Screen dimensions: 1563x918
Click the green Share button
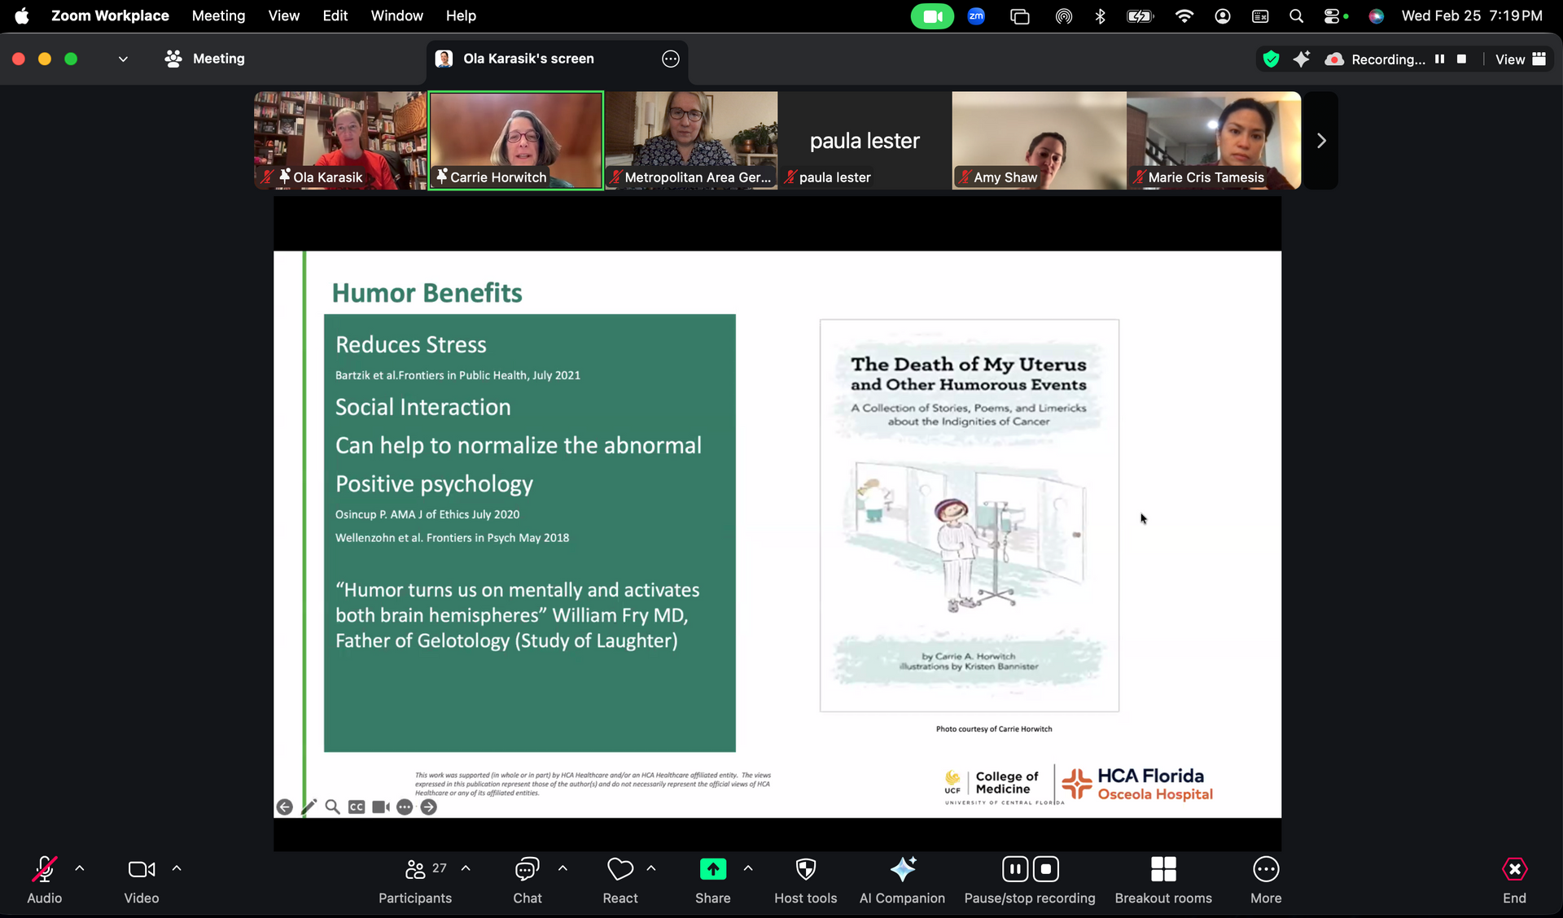tap(712, 870)
